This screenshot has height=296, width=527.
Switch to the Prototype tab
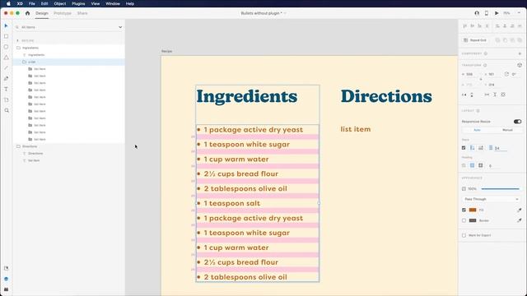[x=63, y=13]
